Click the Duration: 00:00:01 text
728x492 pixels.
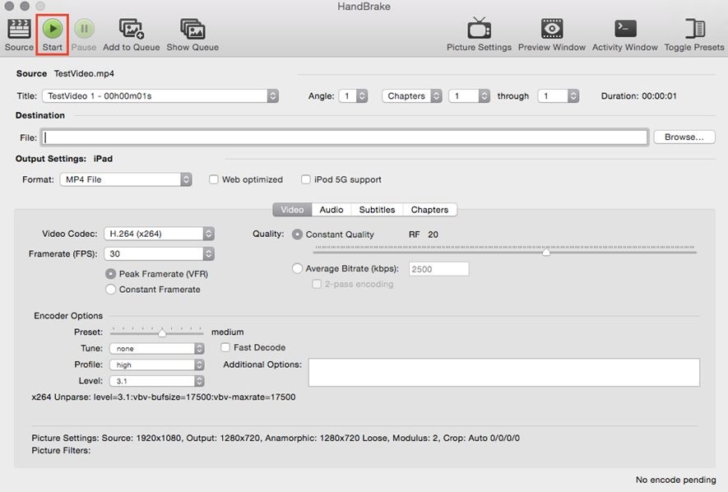pyautogui.click(x=638, y=96)
